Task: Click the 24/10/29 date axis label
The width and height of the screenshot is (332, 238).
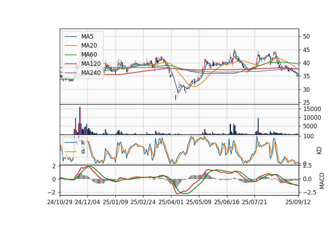Action: pyautogui.click(x=60, y=202)
